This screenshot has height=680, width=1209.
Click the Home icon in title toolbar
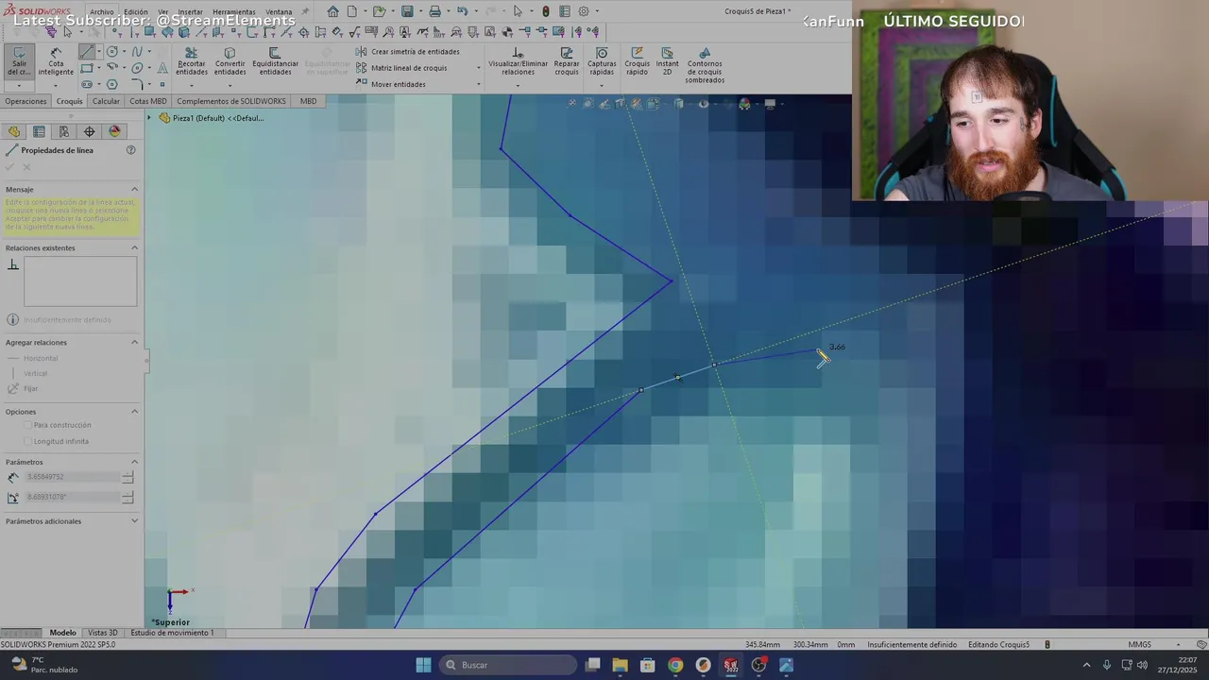(332, 11)
